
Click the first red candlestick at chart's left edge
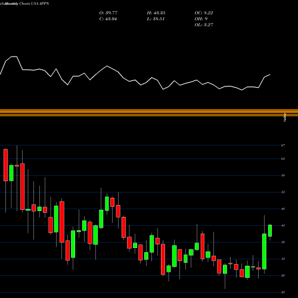(x=5, y=165)
